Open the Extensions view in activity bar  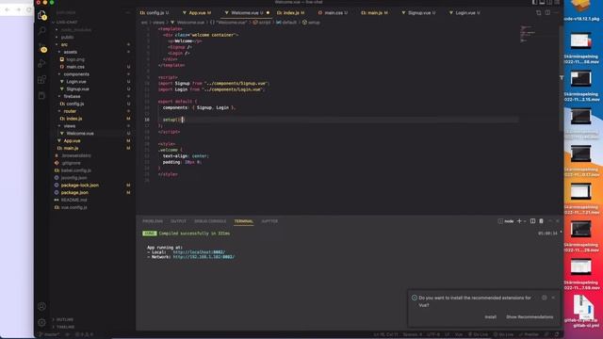(41, 79)
